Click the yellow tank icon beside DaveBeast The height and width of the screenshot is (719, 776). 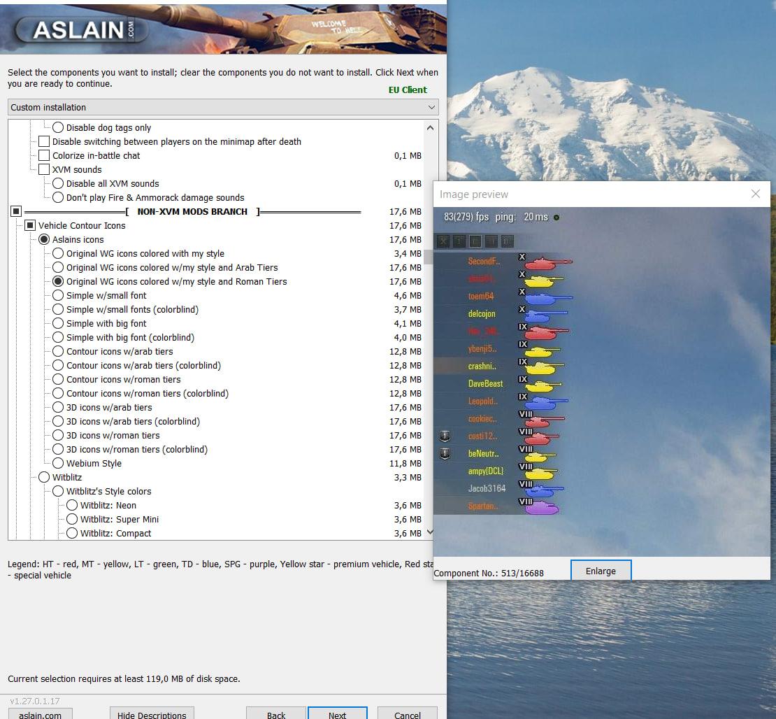(543, 385)
